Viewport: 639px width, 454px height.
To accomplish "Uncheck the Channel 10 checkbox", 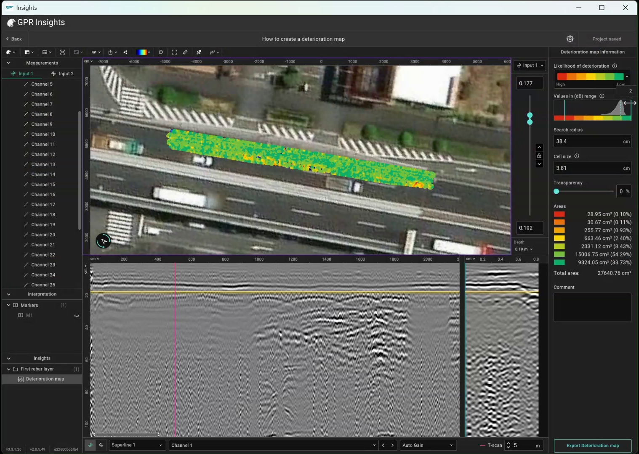I will 26,134.
